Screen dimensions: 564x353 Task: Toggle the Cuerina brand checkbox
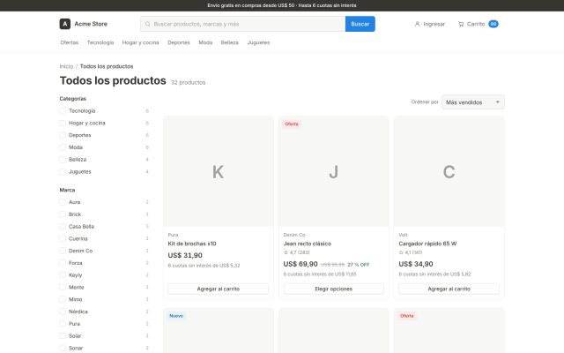pos(63,238)
